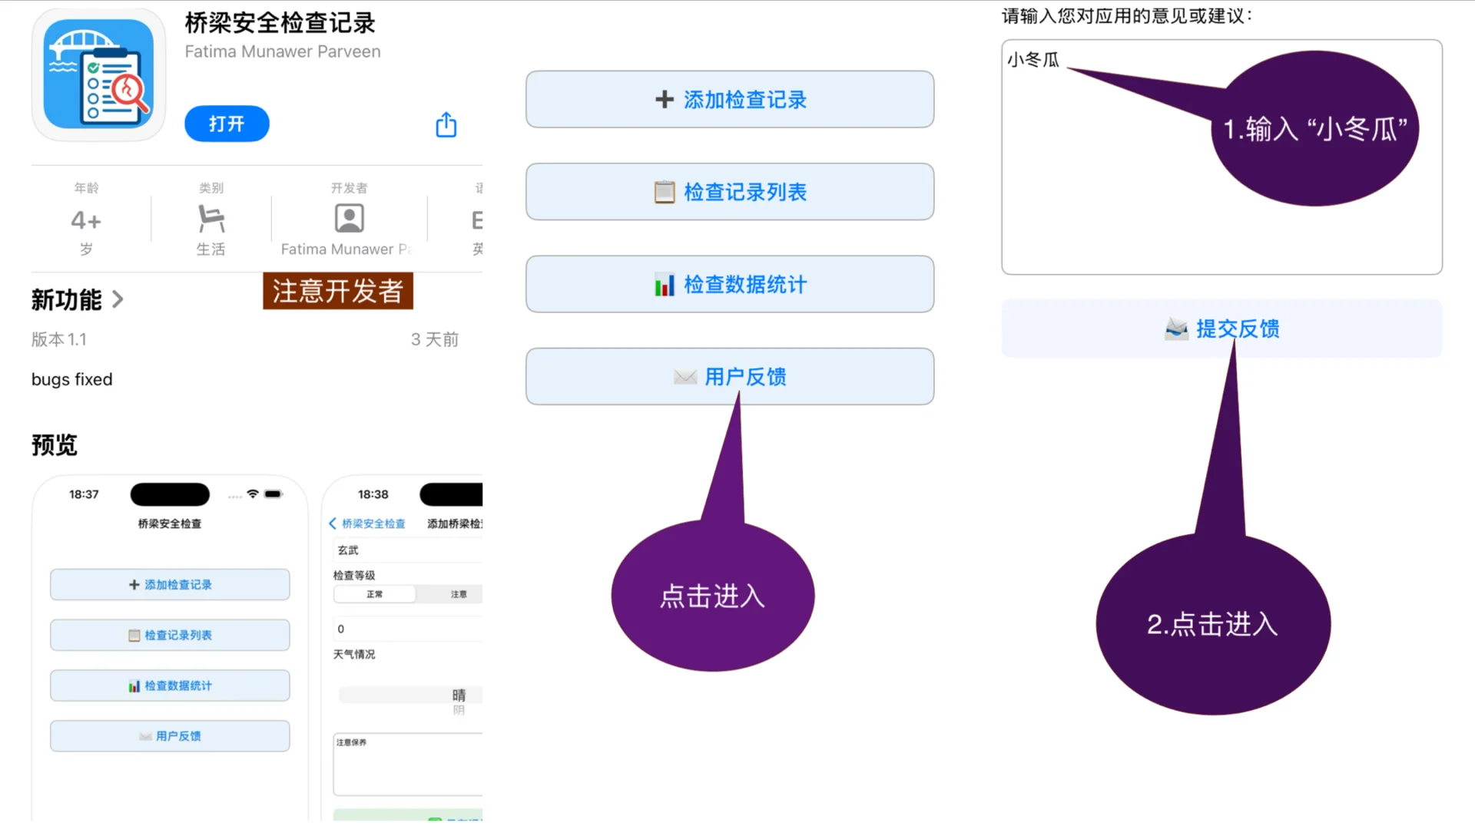Screen dimensions: 1475x829
Task: Choose 阴 in the weather picker
Action: pyautogui.click(x=459, y=710)
